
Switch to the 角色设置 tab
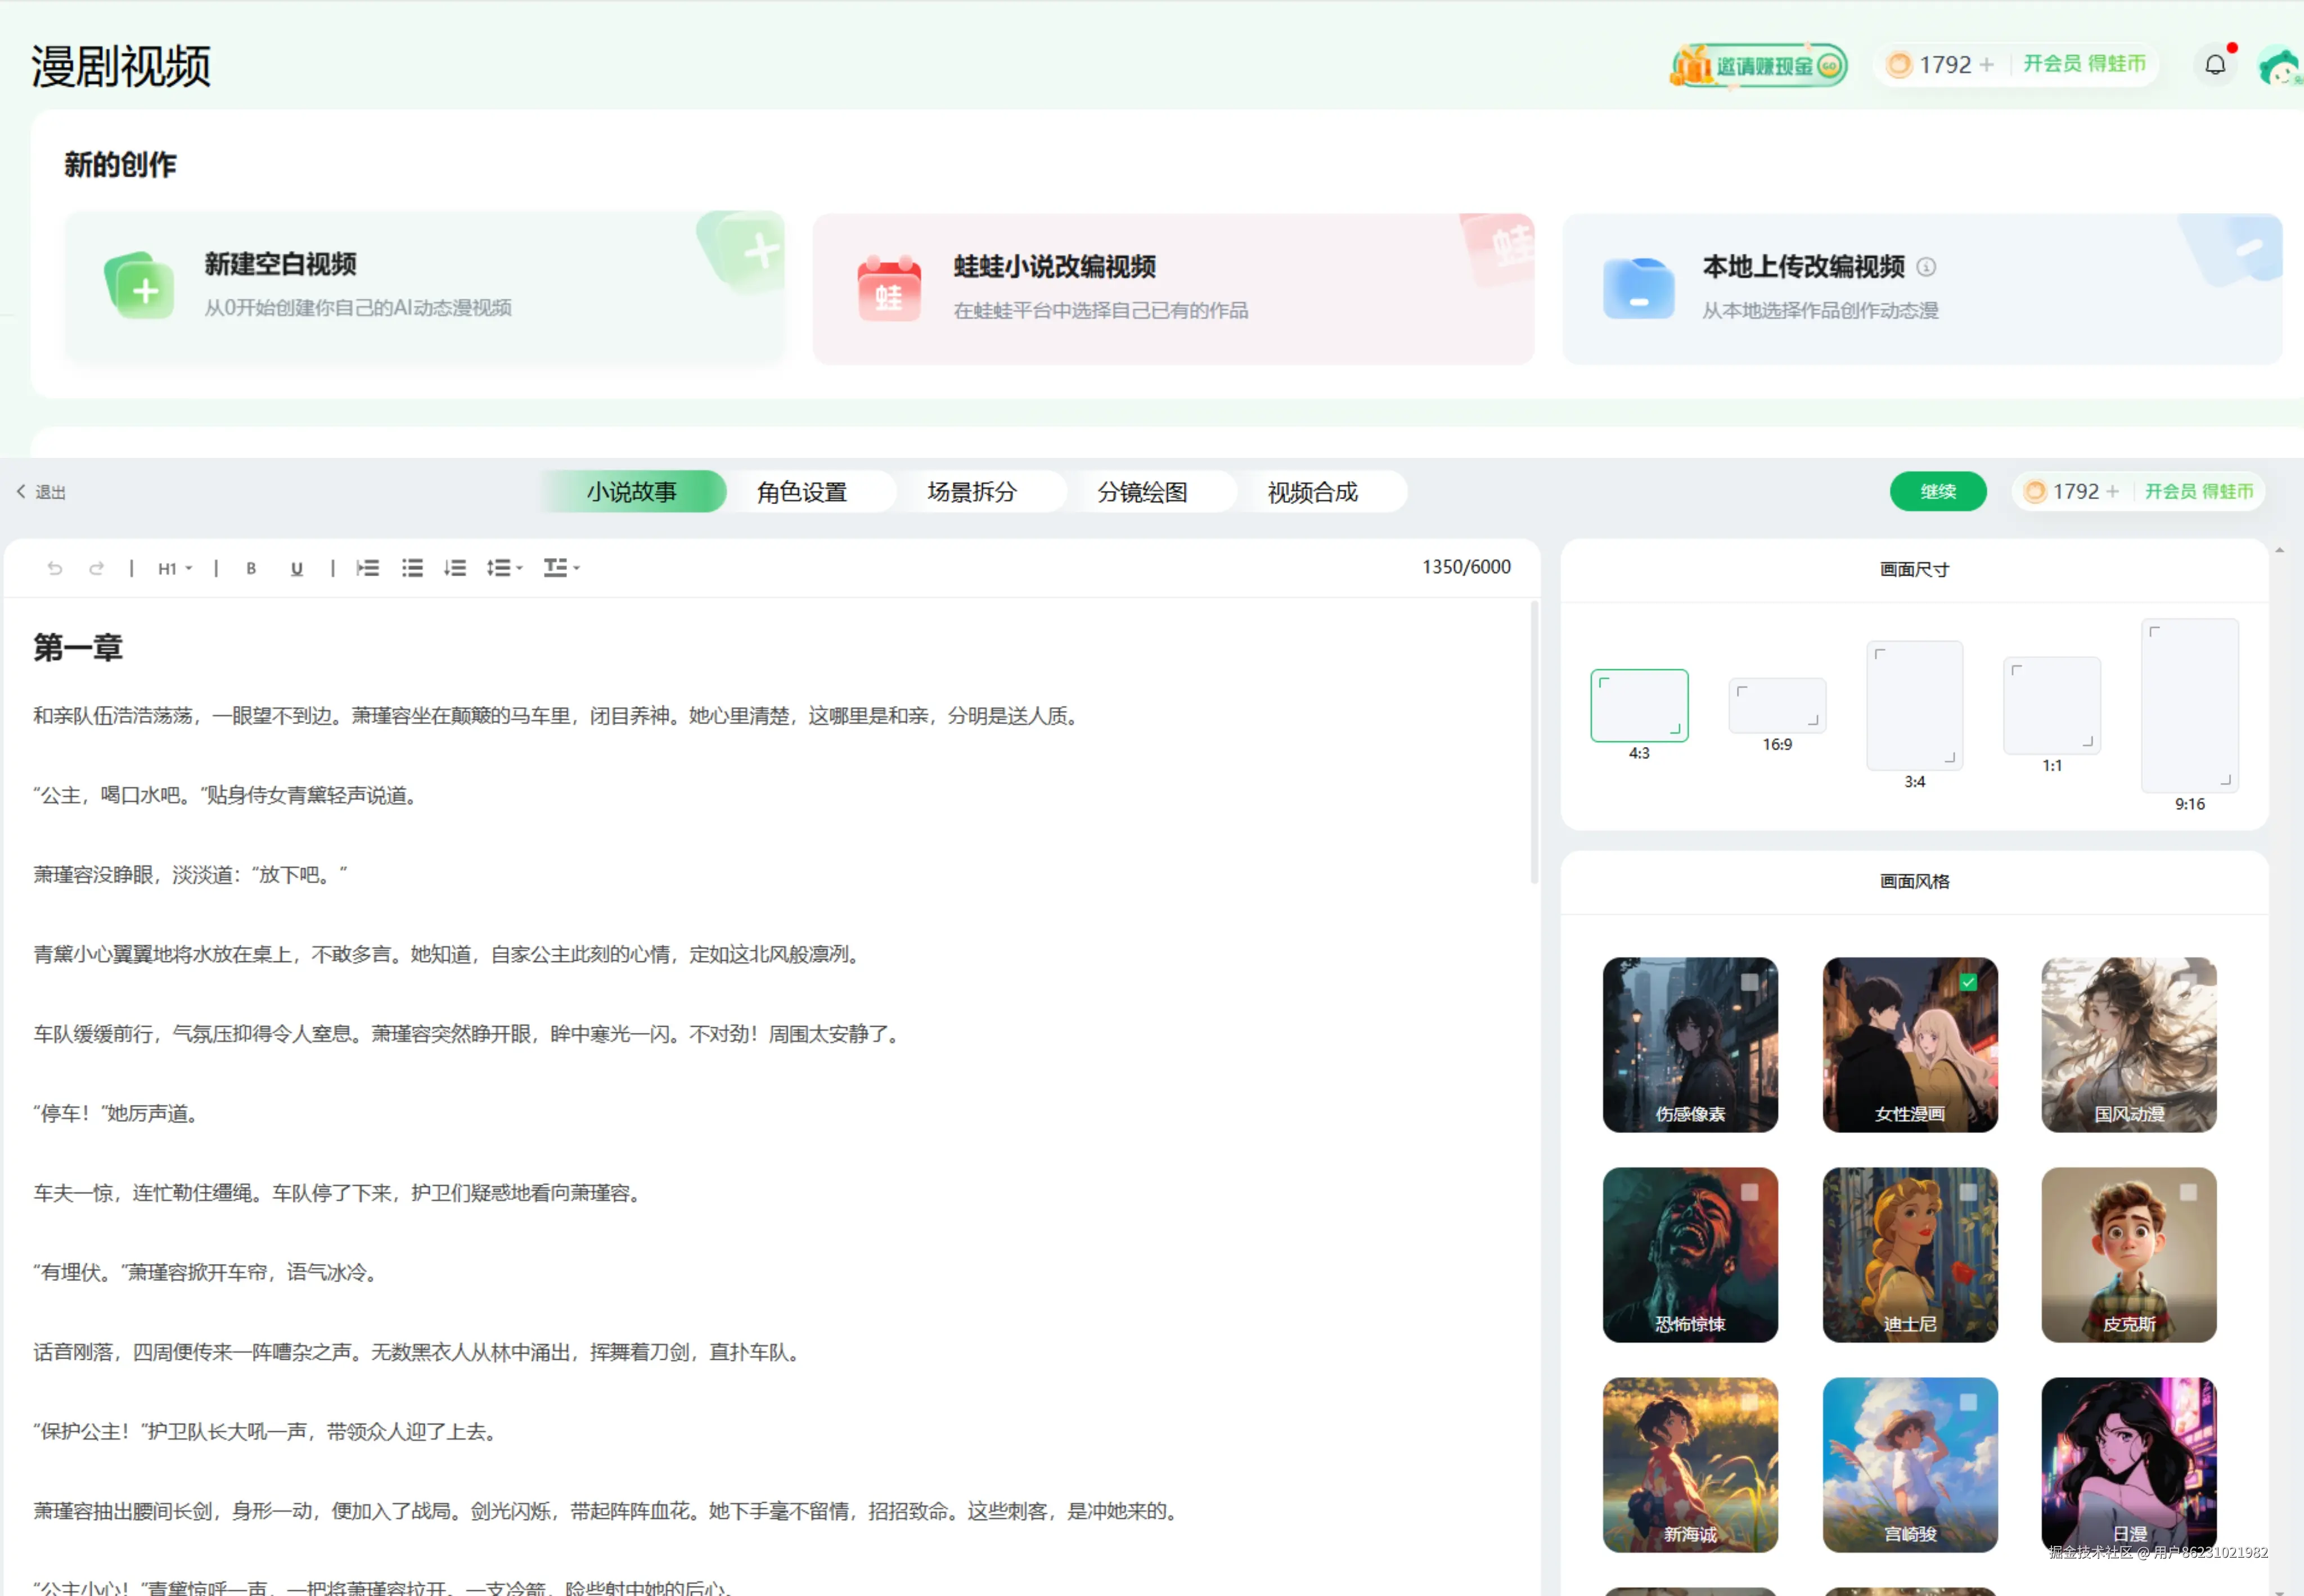802,492
